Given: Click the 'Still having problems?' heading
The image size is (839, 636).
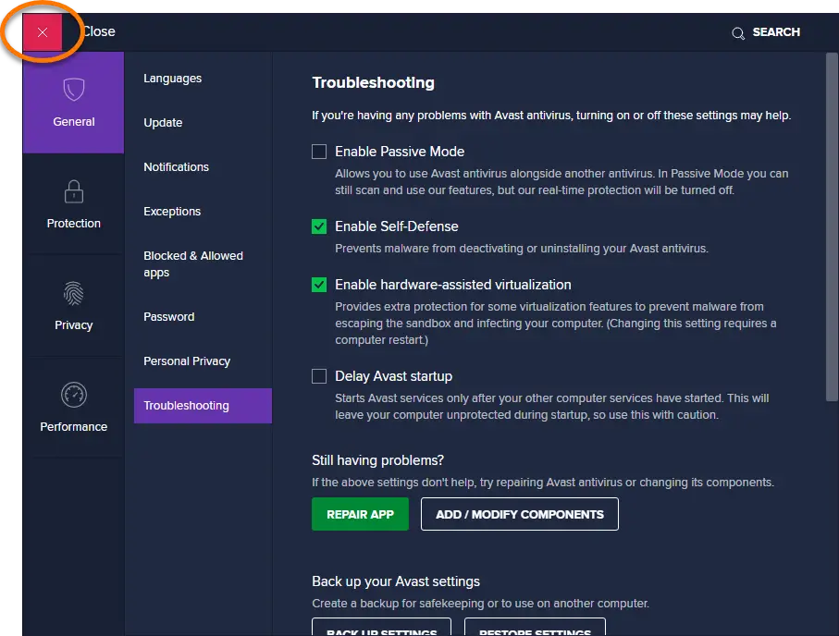Looking at the screenshot, I should coord(377,460).
